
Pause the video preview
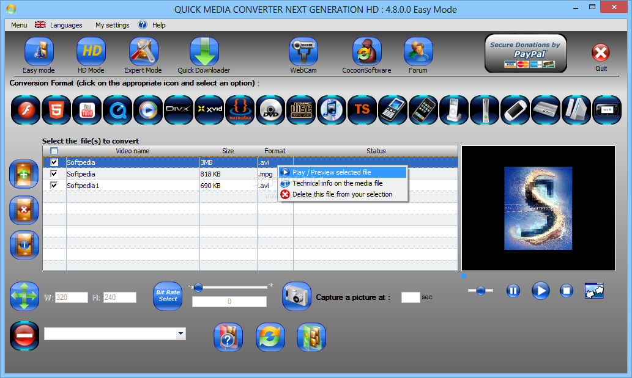(x=513, y=290)
